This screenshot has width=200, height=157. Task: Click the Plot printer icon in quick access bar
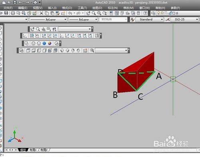click(35, 2)
